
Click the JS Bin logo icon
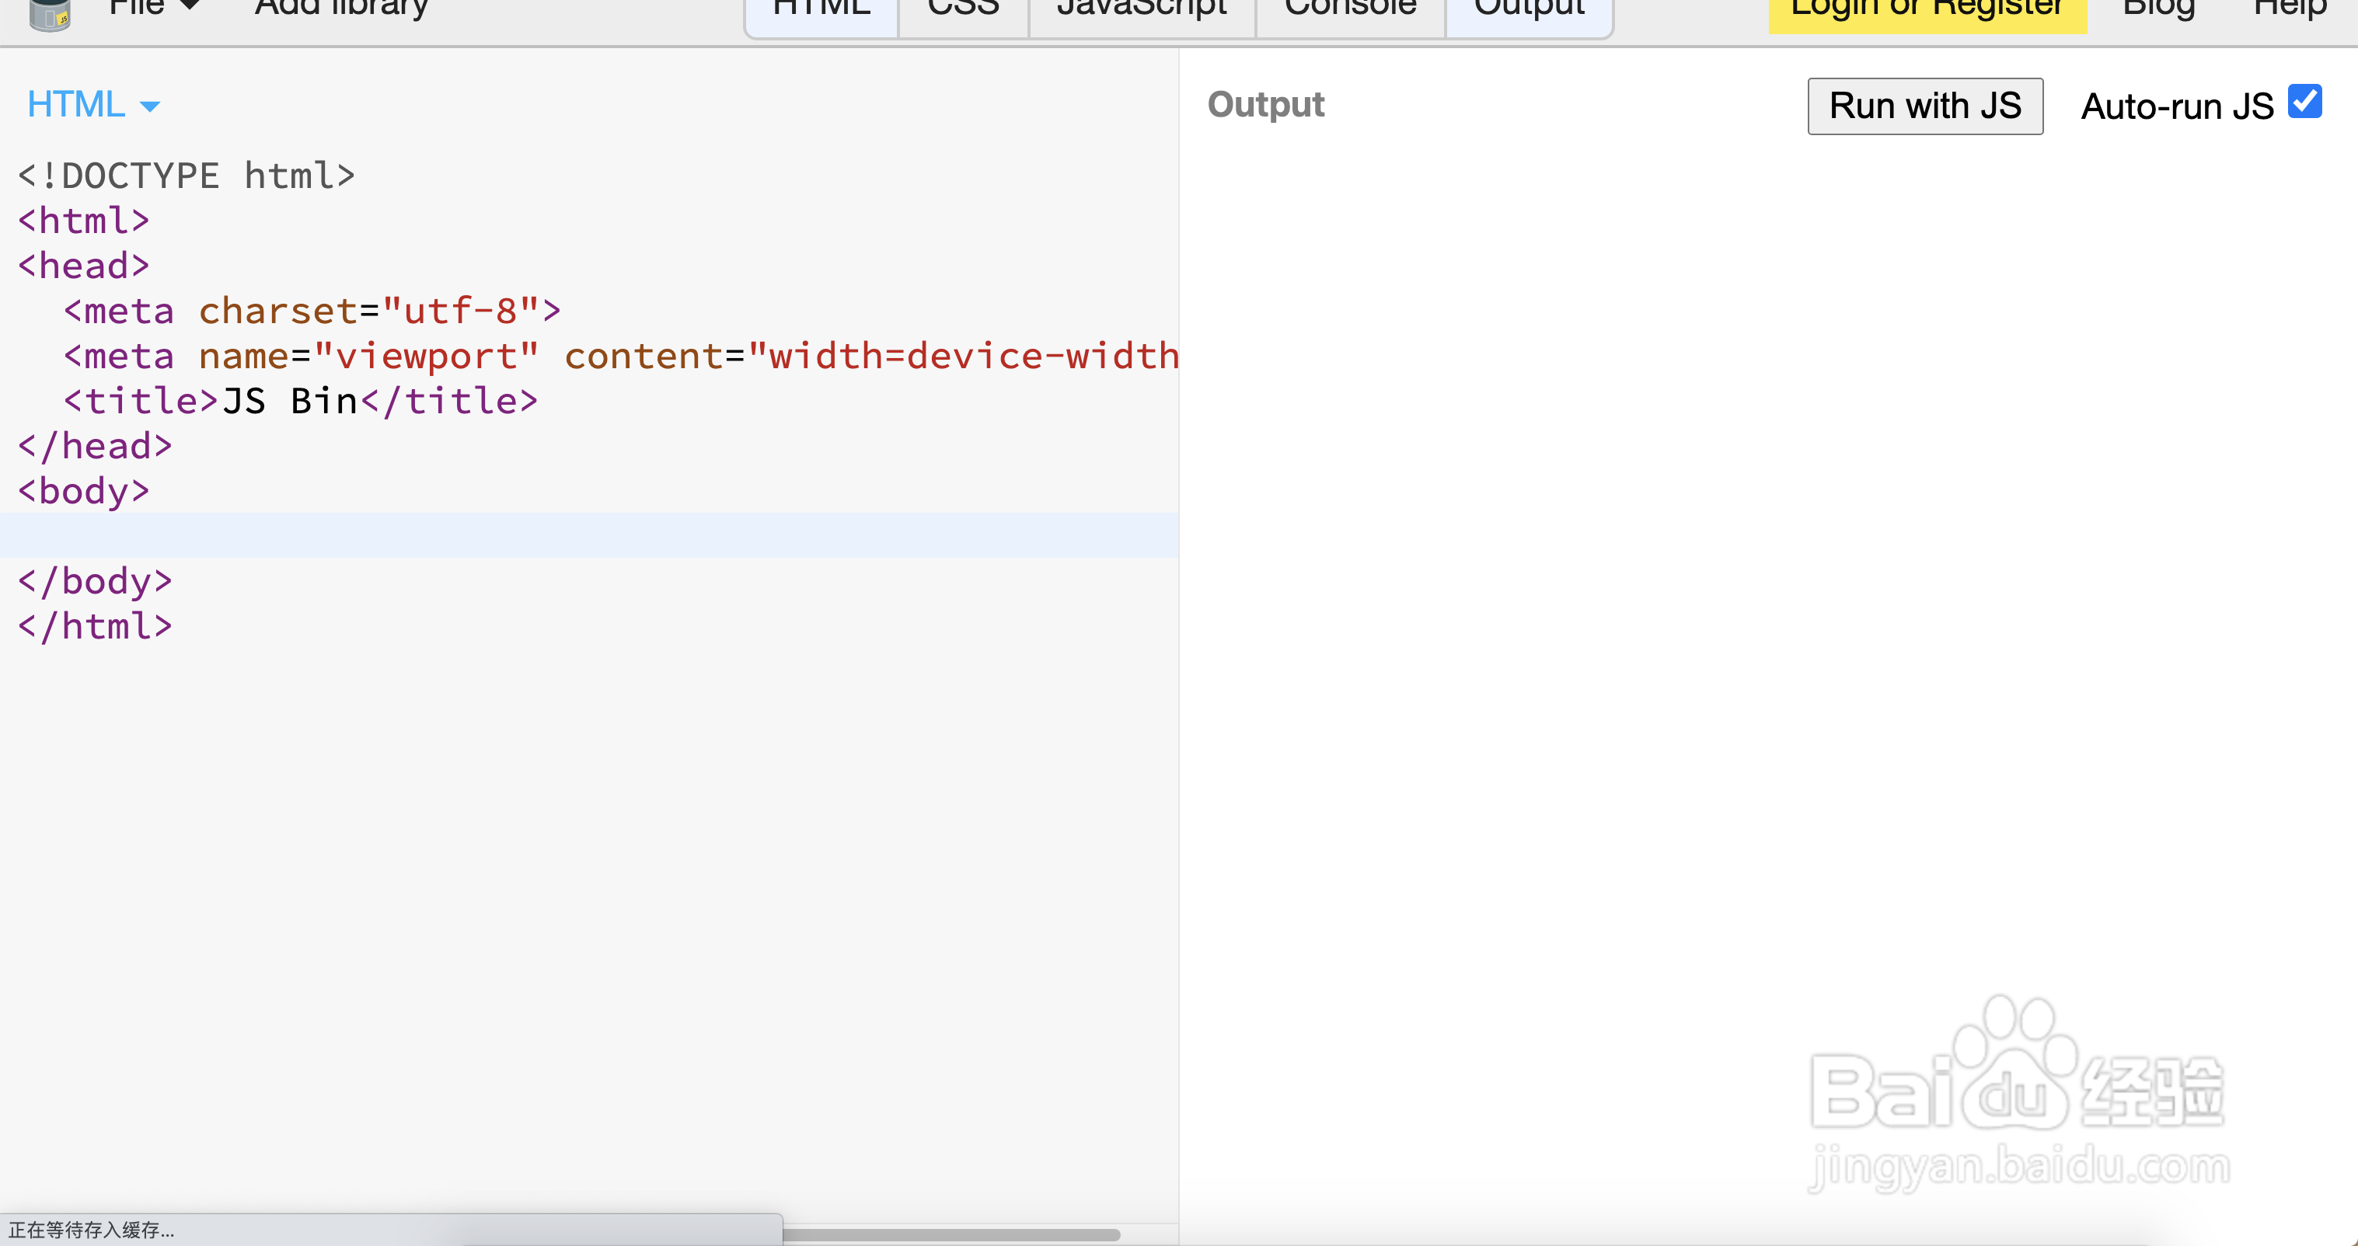(50, 14)
